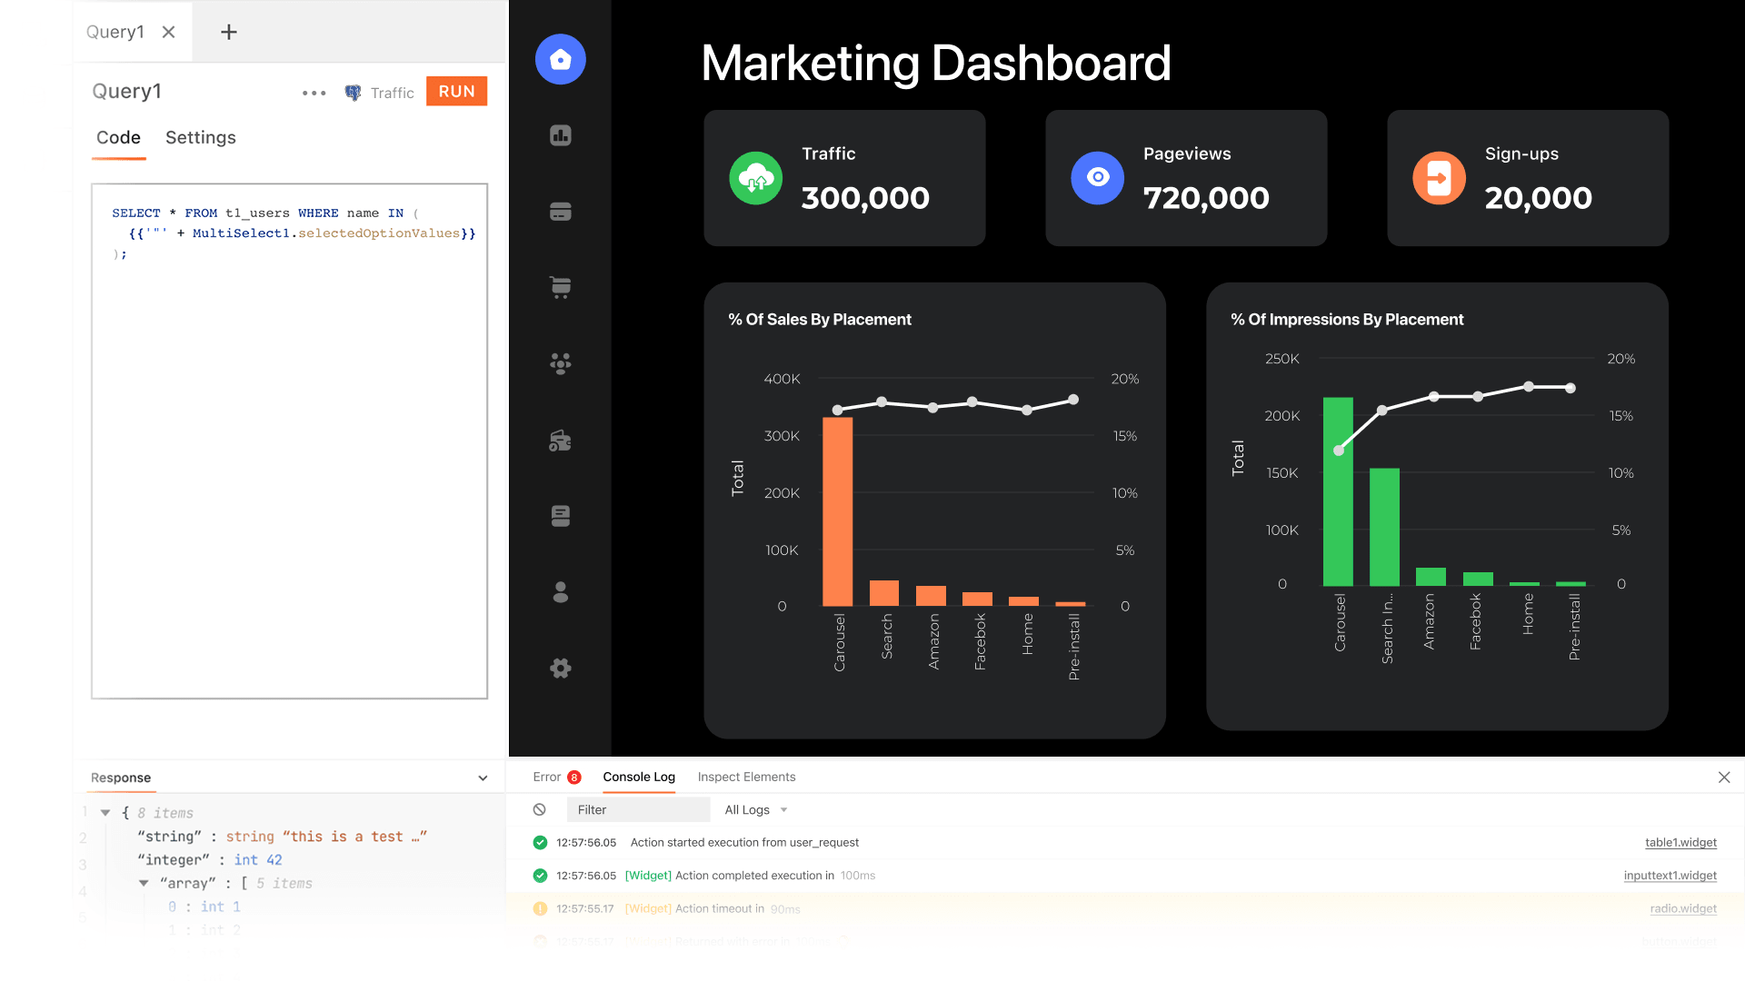Click the warning indicator on the Action timeout log
Viewport: 1745px width, 981px height.
pyautogui.click(x=539, y=908)
